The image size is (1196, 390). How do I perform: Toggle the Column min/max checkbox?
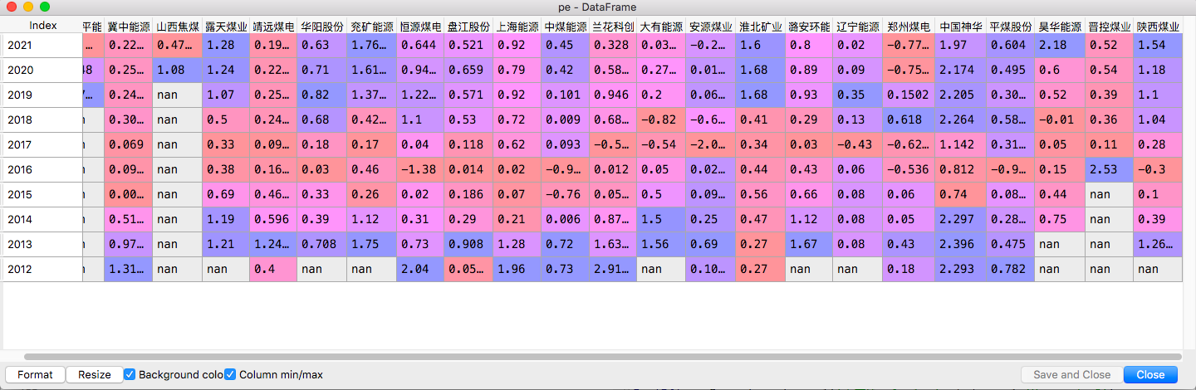click(x=231, y=374)
